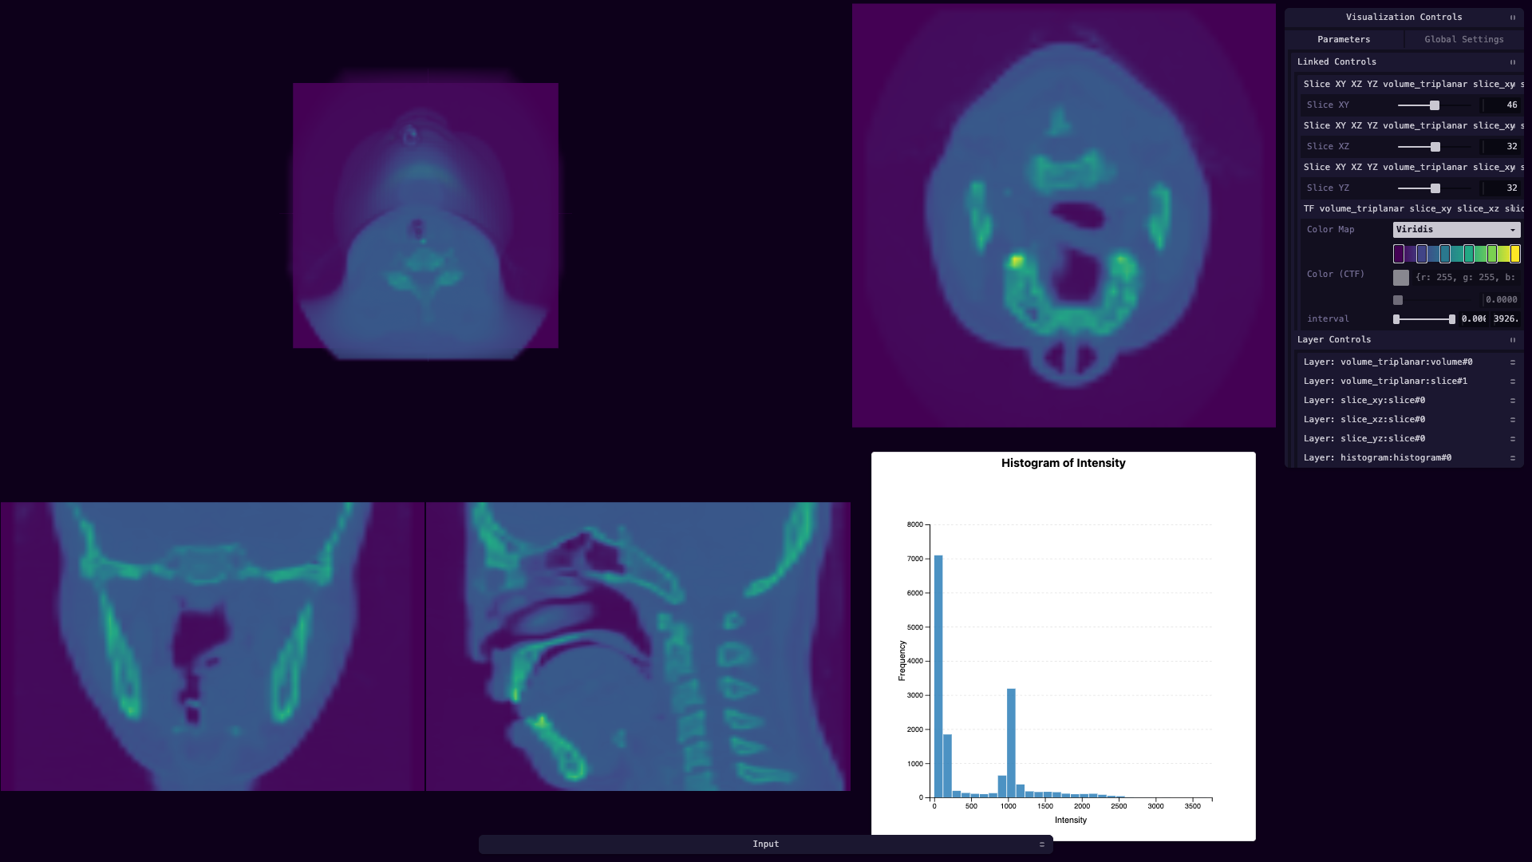This screenshot has width=1532, height=862.
Task: Click the interval minimum value field
Action: pos(1473,319)
